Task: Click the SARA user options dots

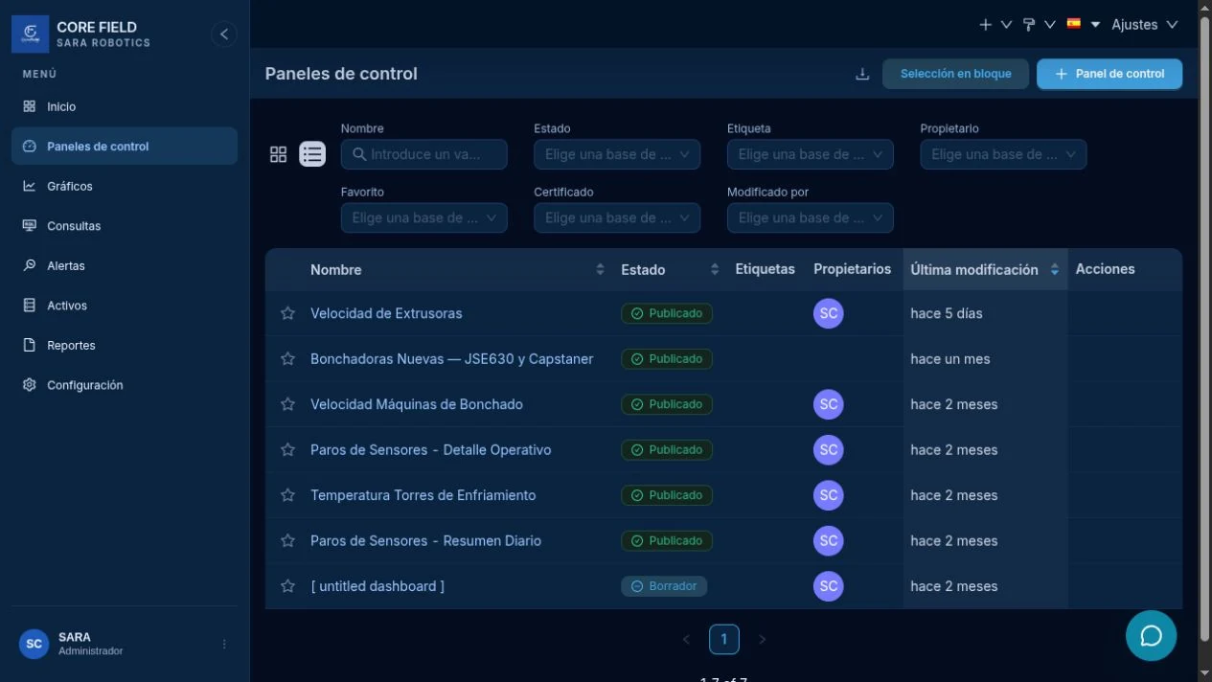Action: 224,644
